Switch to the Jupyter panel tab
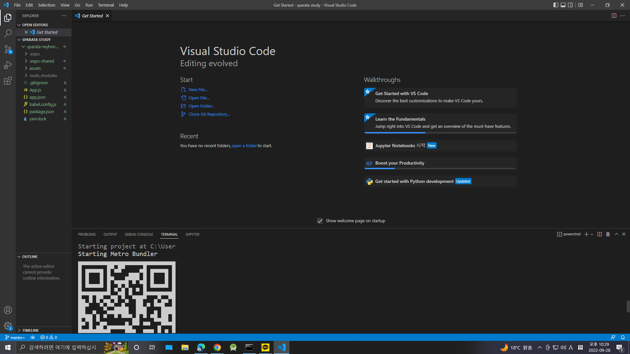The height and width of the screenshot is (354, 630). click(x=192, y=234)
